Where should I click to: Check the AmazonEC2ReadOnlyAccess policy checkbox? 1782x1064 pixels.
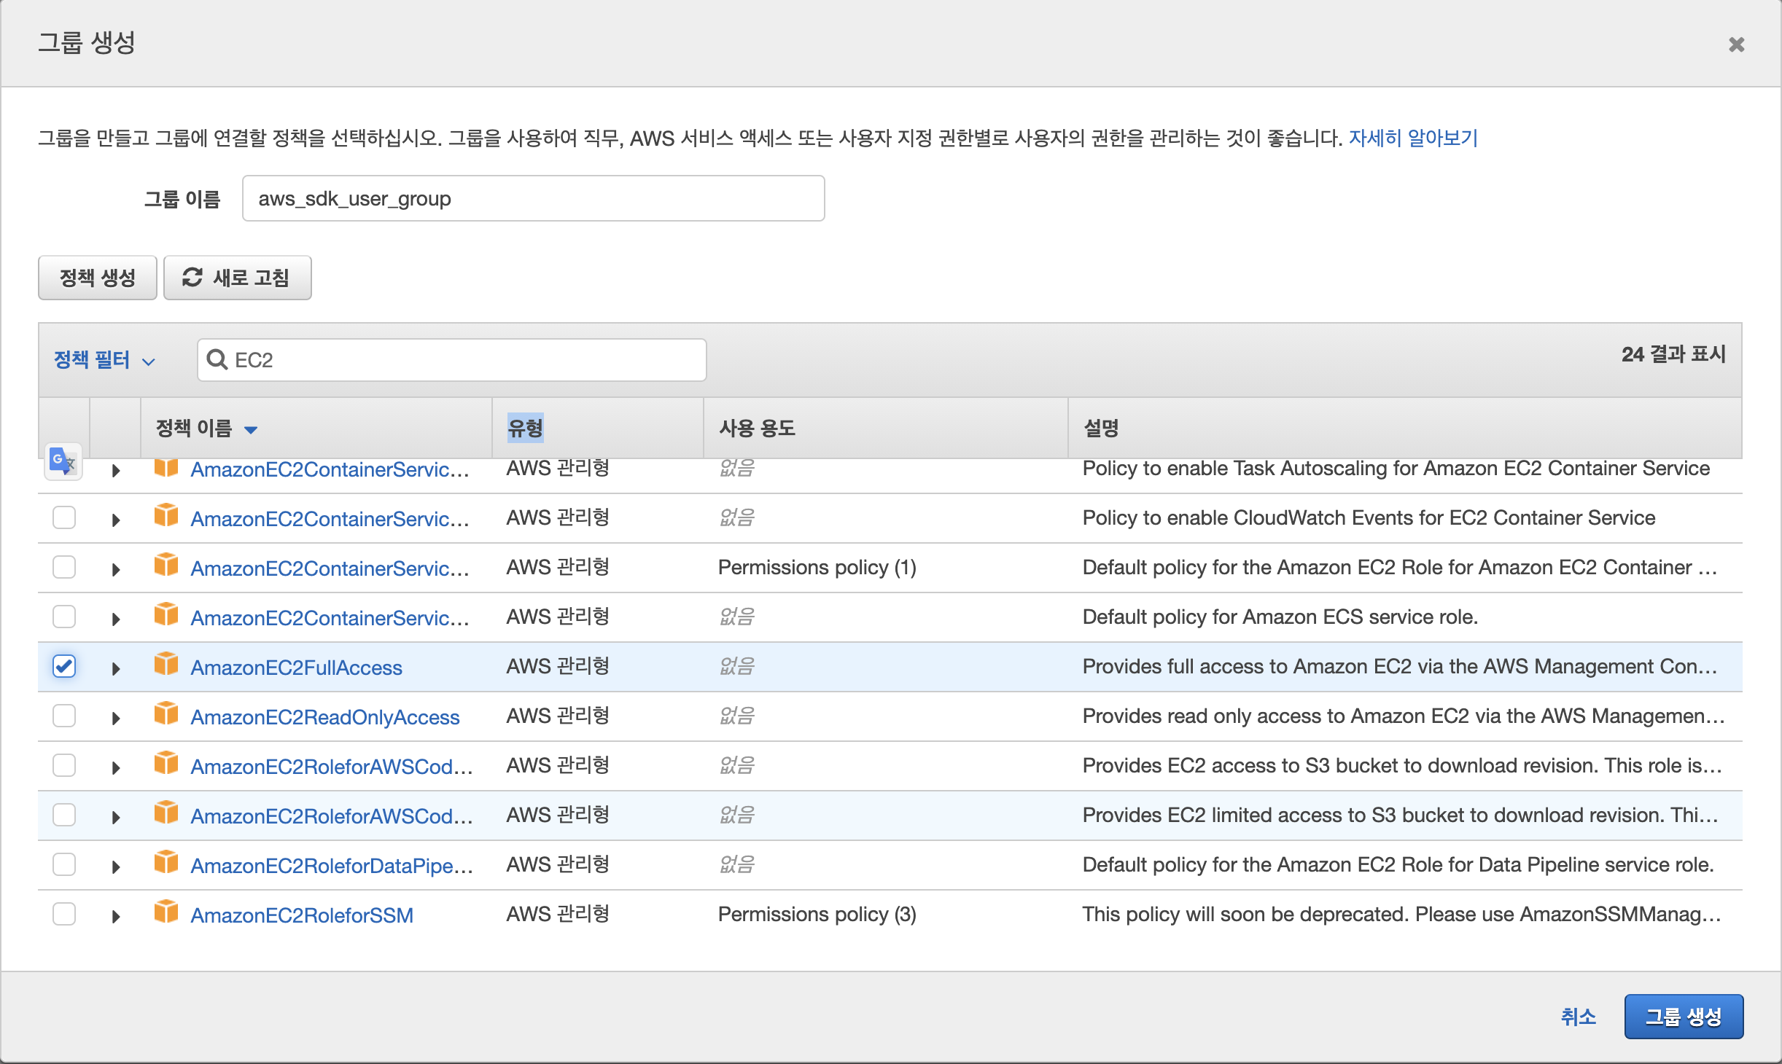(x=64, y=716)
